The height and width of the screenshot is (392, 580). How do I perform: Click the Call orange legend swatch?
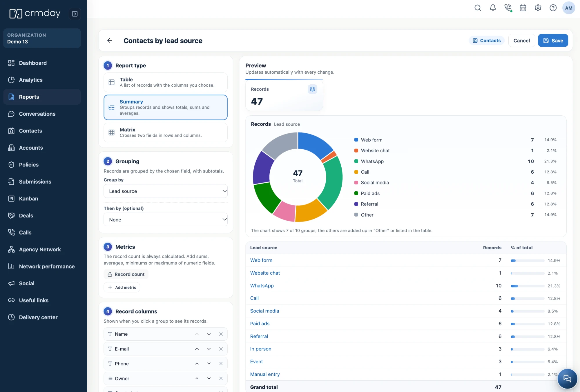coord(356,172)
